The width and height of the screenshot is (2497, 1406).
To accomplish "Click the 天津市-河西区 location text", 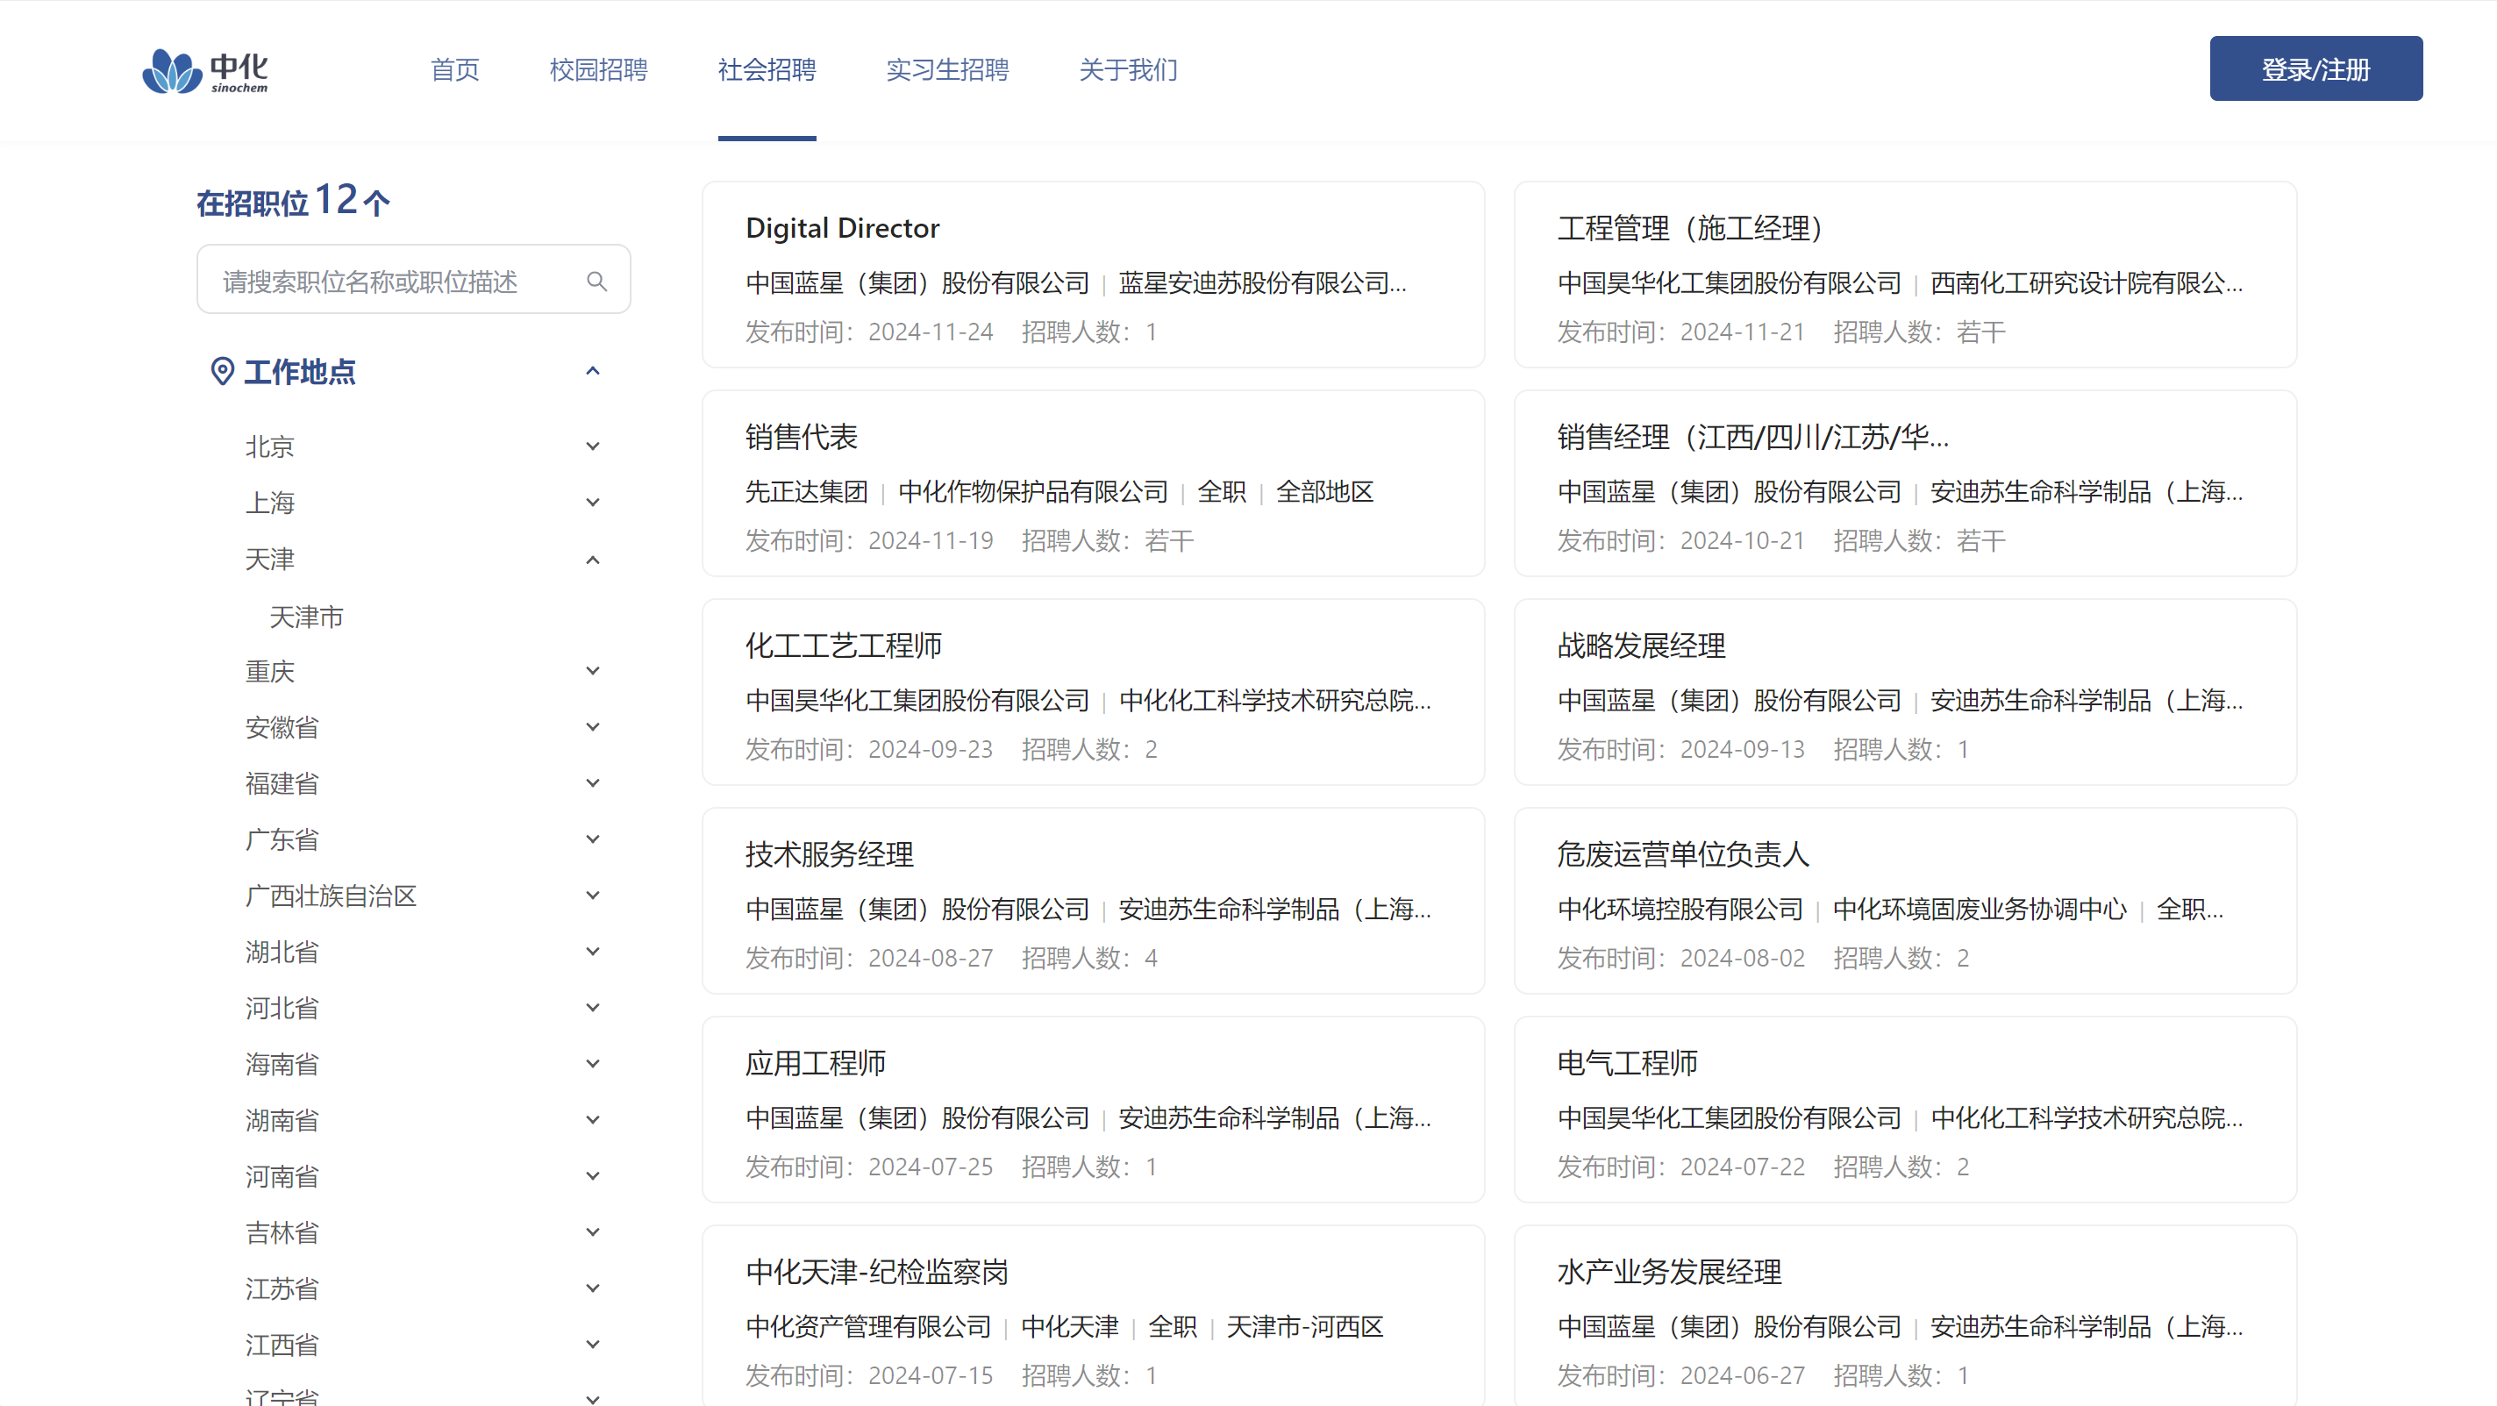I will click(1305, 1326).
